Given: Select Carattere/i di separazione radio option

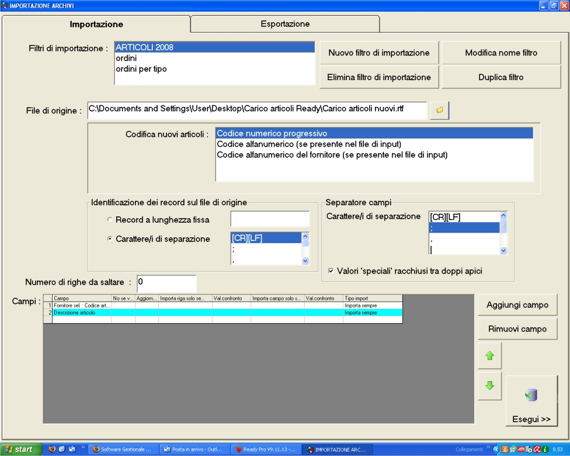Looking at the screenshot, I should [110, 239].
